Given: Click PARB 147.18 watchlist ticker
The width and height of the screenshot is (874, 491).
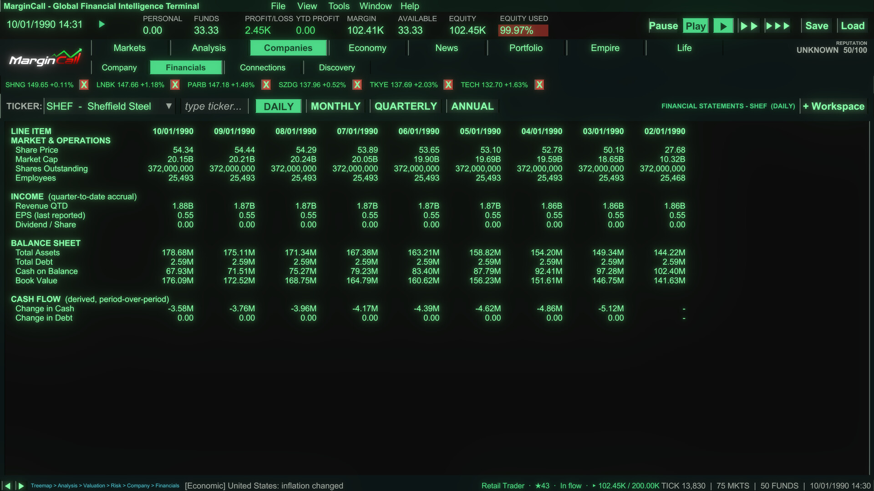Looking at the screenshot, I should [x=221, y=85].
